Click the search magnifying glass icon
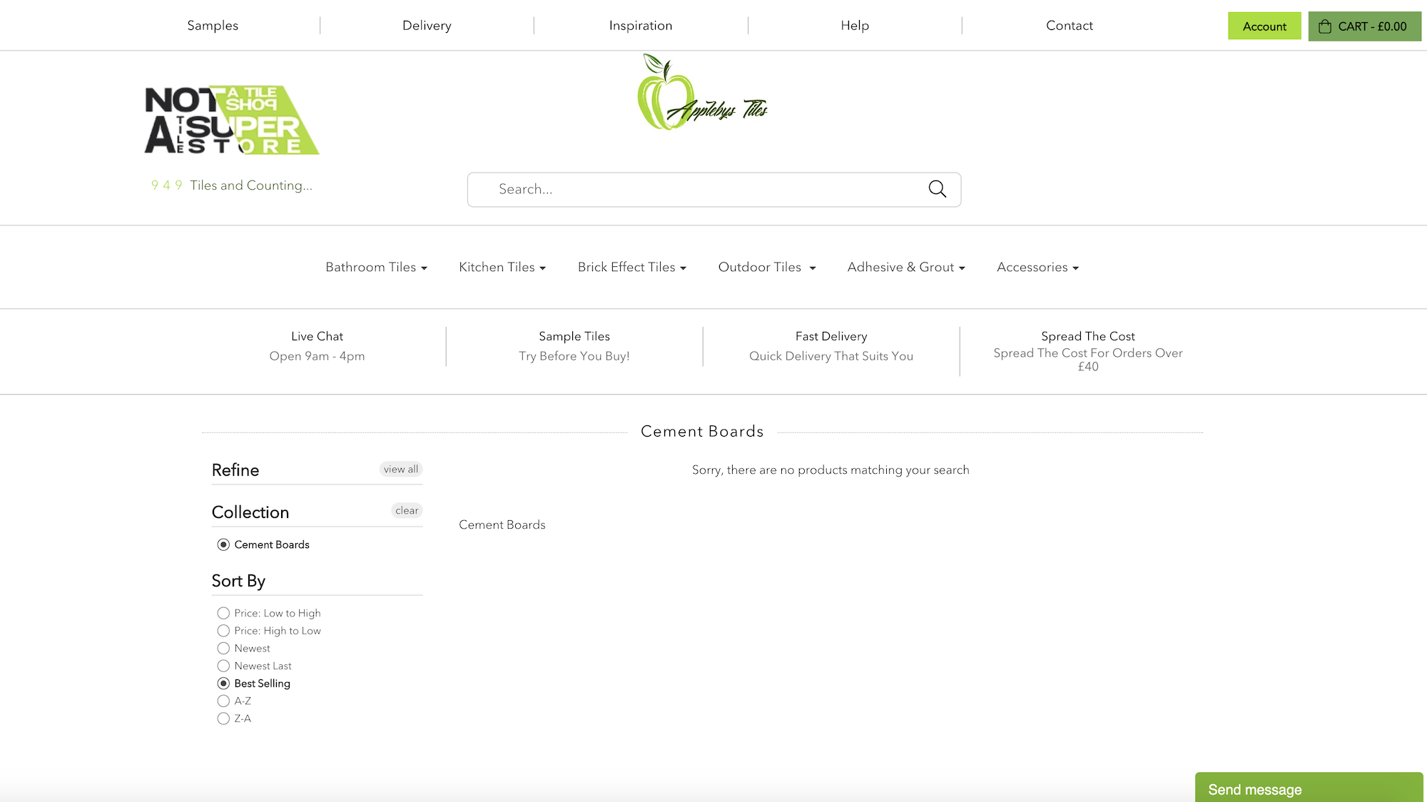 coord(937,189)
